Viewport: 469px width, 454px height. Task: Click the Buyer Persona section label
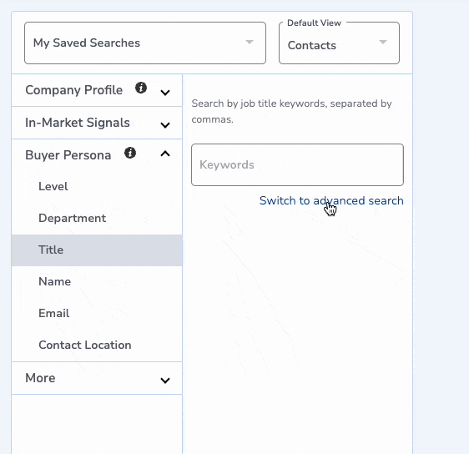click(68, 155)
